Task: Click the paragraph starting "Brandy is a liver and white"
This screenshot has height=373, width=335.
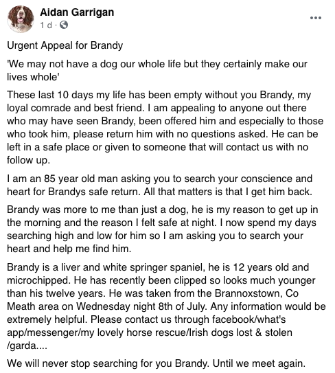Action: pos(166,306)
